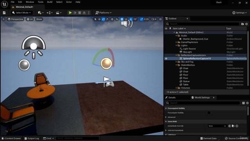The width and height of the screenshot is (250, 141).
Task: Open the Edit menu
Action: click(x=20, y=2)
